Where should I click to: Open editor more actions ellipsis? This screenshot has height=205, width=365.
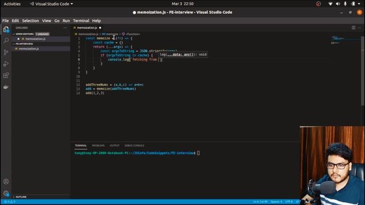click(359, 28)
